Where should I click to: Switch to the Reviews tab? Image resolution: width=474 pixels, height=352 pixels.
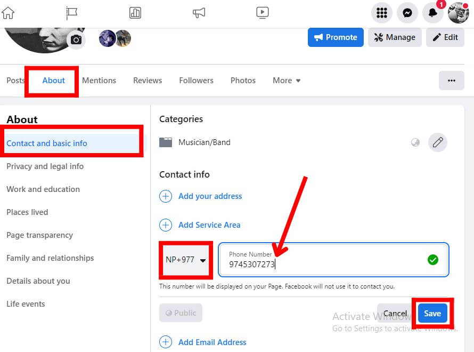[147, 80]
